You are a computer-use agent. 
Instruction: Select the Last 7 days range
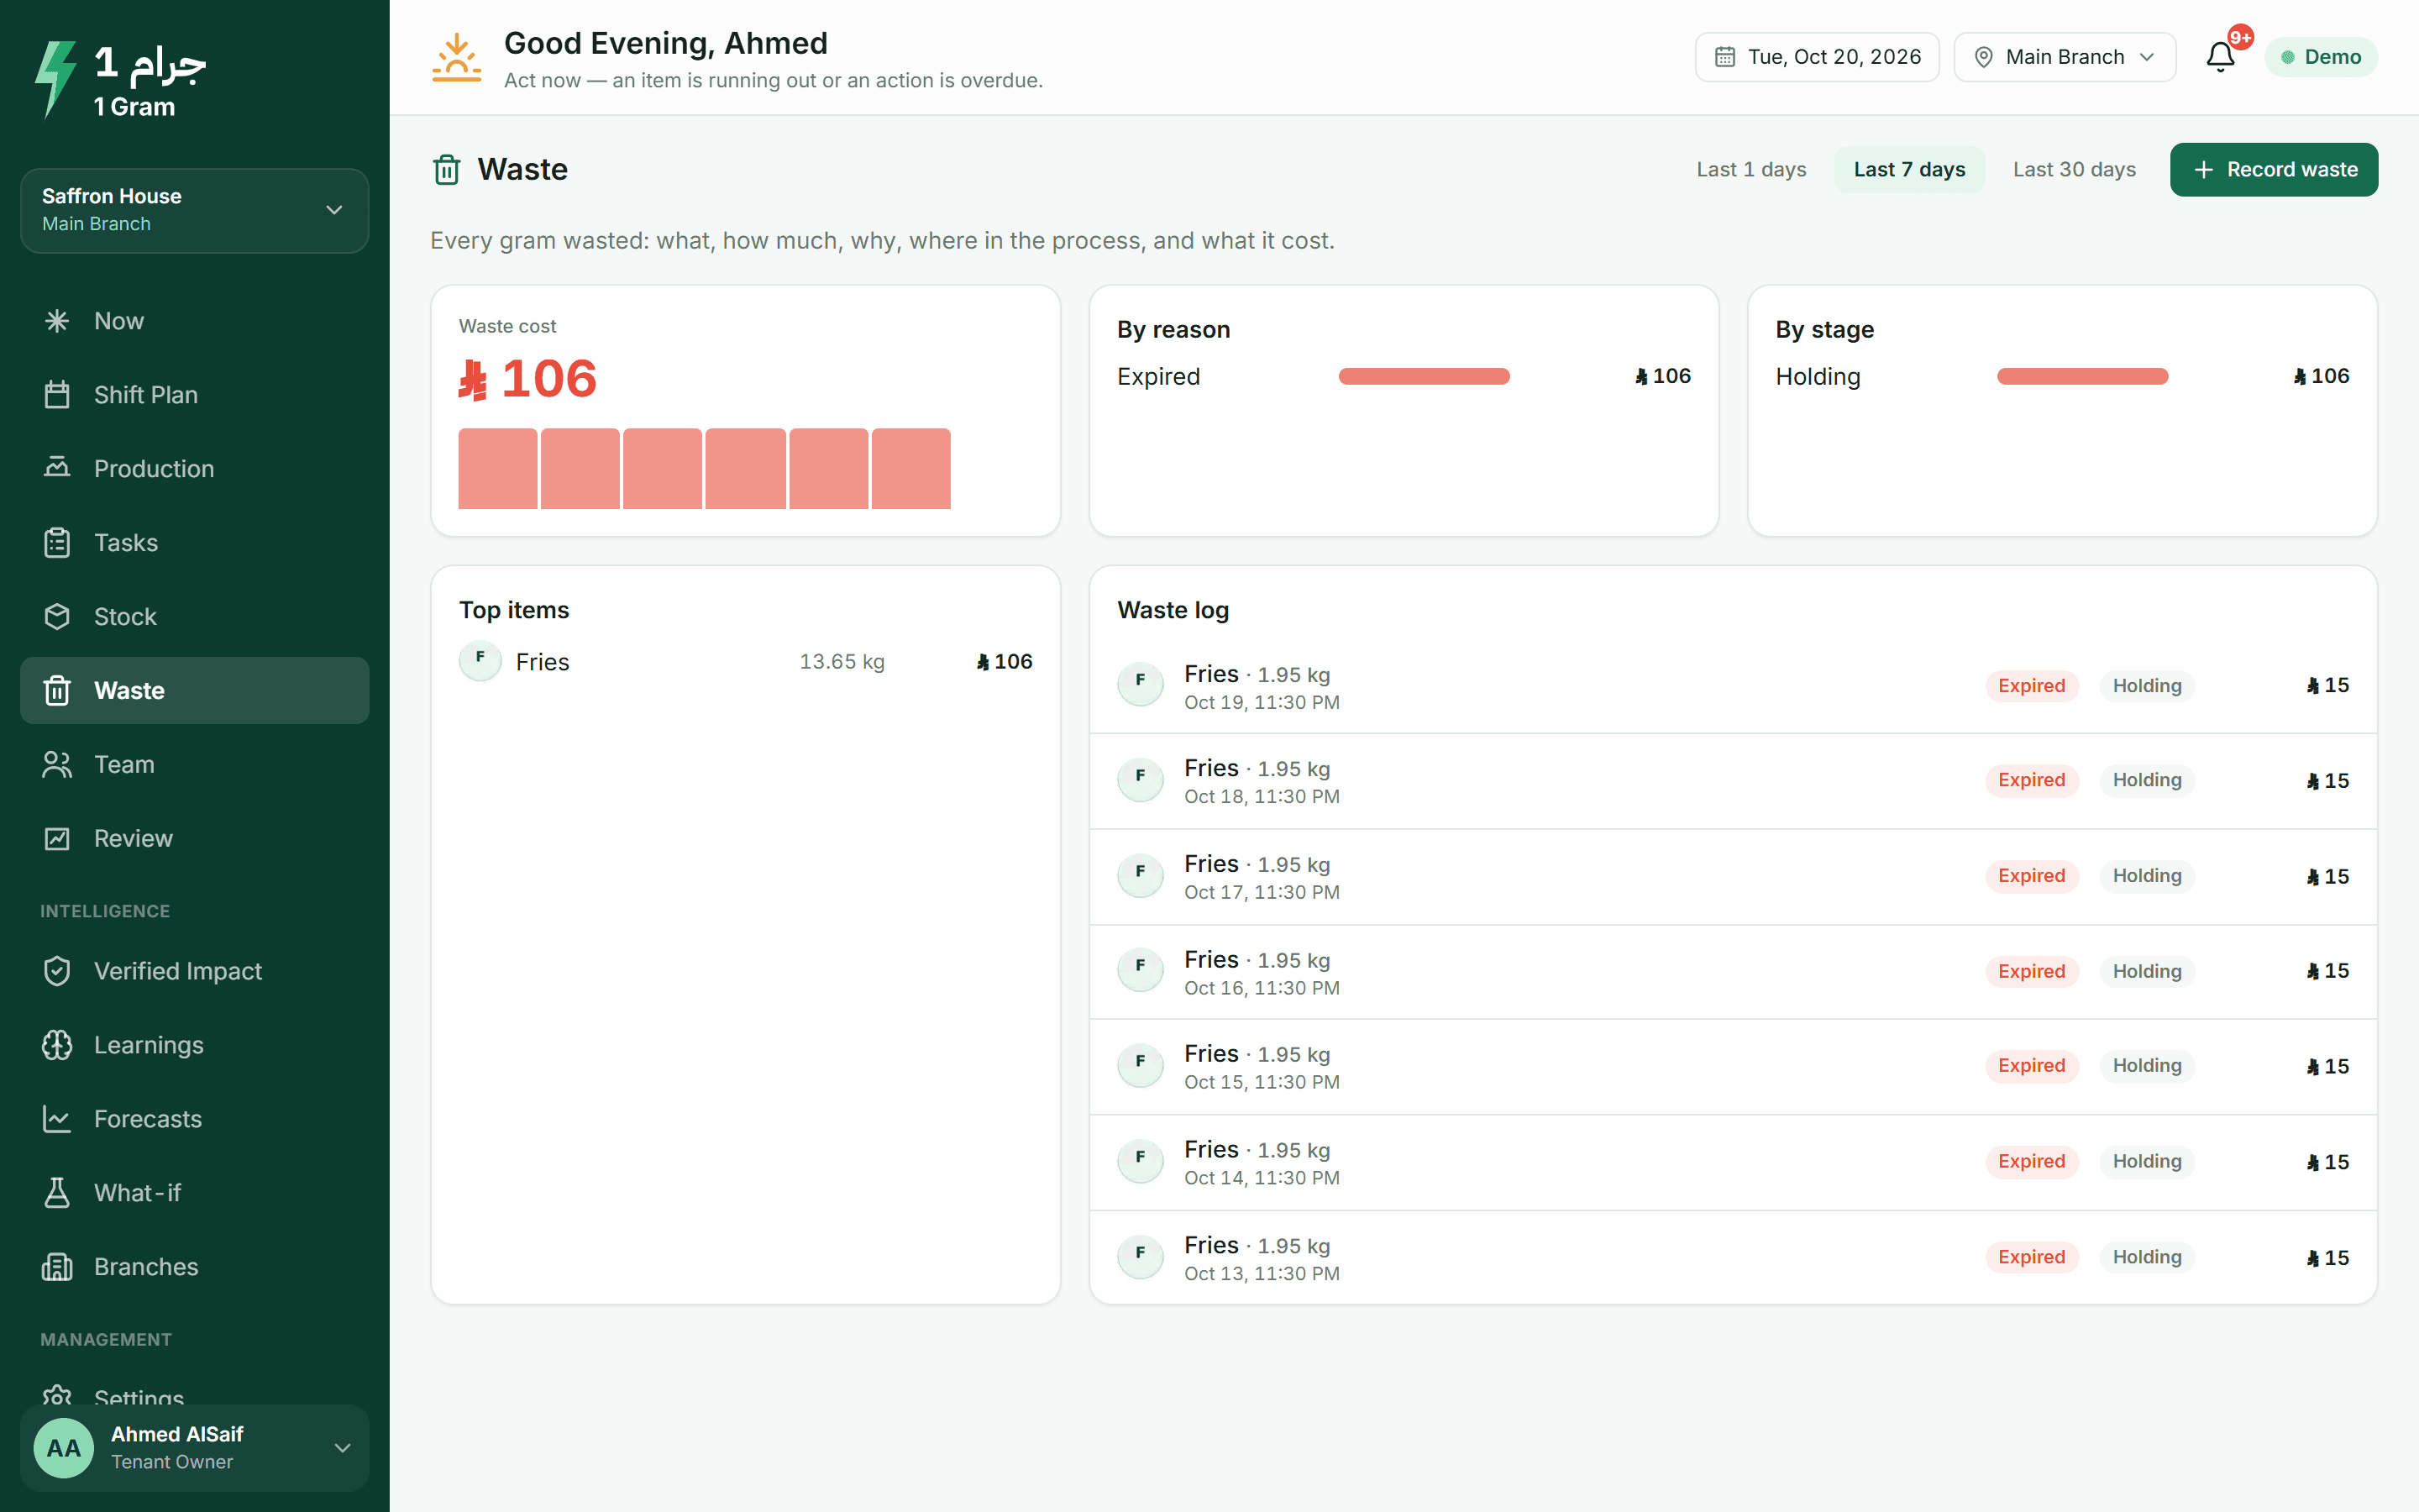(1909, 170)
